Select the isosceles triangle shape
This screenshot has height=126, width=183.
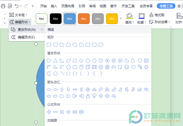(x=55, y=61)
